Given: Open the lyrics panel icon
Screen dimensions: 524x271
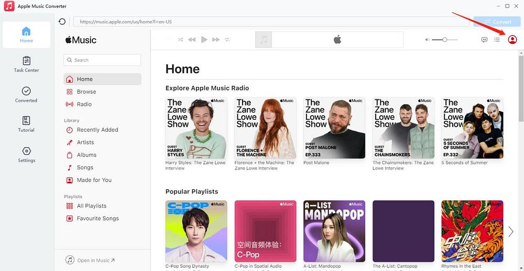Looking at the screenshot, I should 484,40.
